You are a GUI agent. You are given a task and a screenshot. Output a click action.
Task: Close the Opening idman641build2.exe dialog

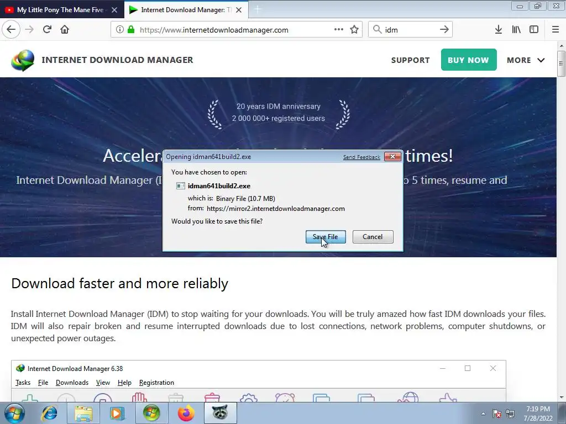[393, 156]
